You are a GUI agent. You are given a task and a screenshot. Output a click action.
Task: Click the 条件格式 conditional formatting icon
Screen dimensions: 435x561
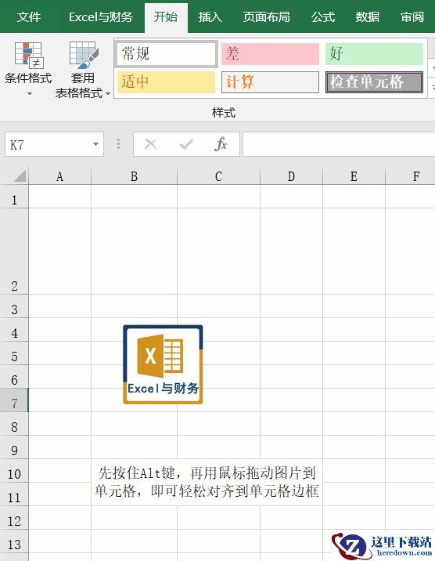pyautogui.click(x=29, y=55)
